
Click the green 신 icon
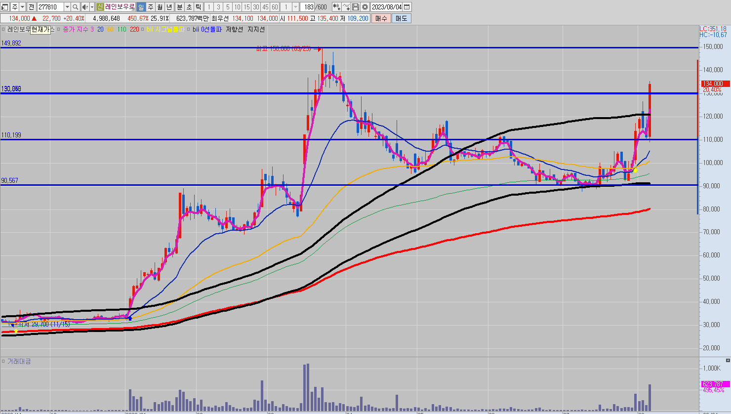(x=100, y=7)
